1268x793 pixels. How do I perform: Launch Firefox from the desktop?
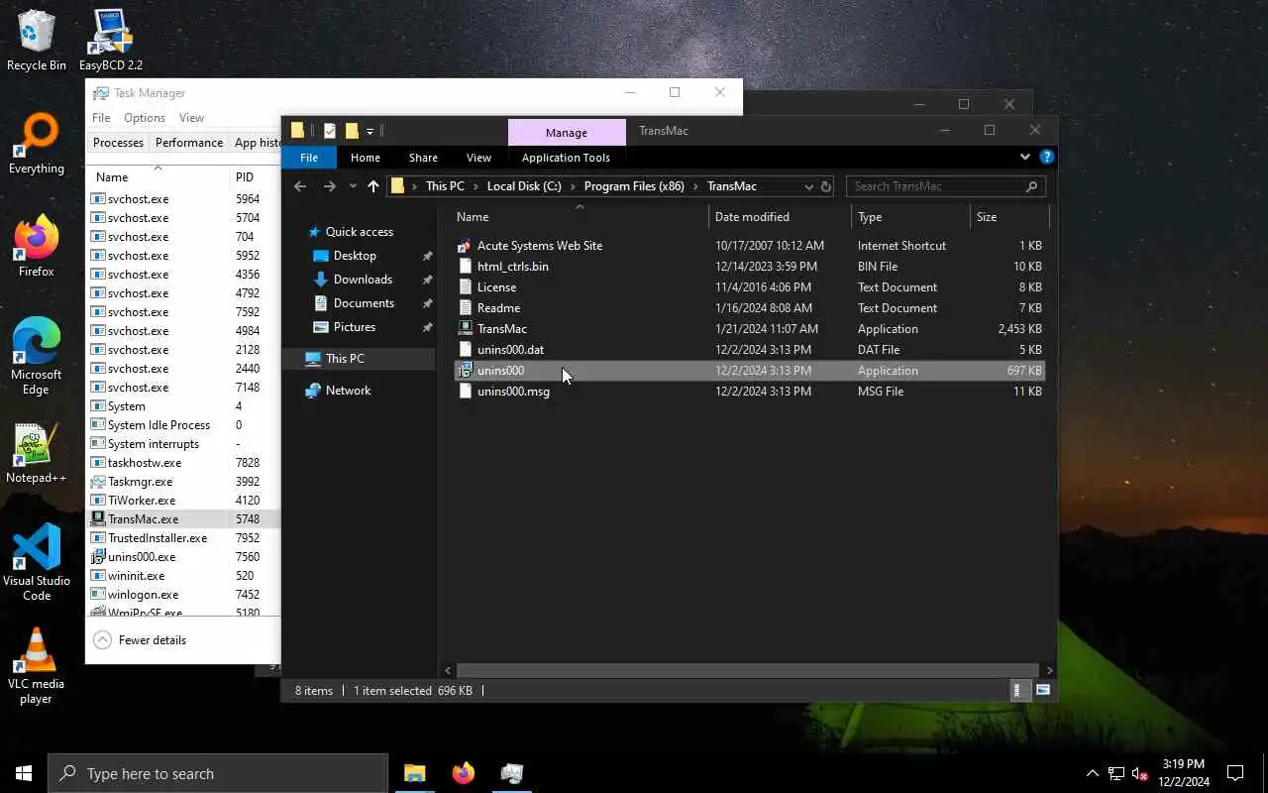pyautogui.click(x=36, y=247)
